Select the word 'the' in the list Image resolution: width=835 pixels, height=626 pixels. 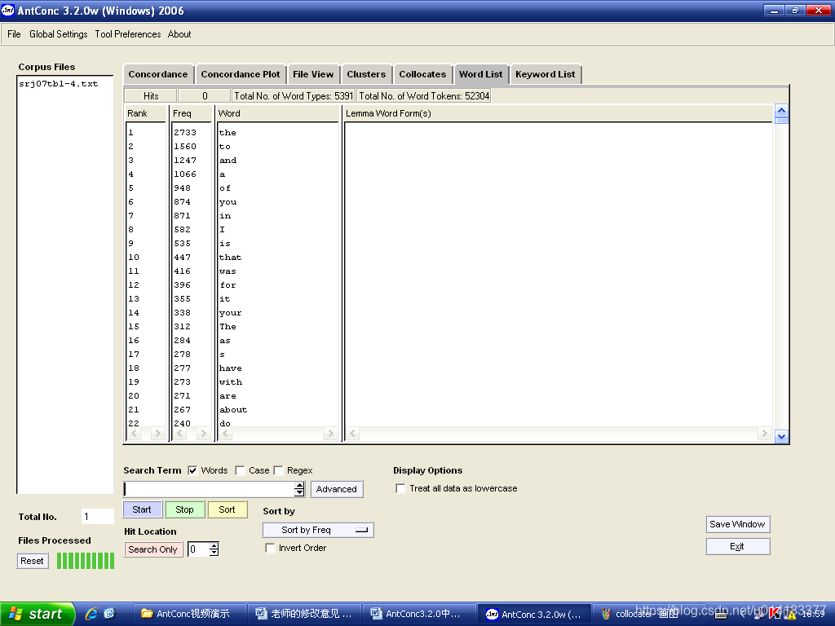(228, 133)
